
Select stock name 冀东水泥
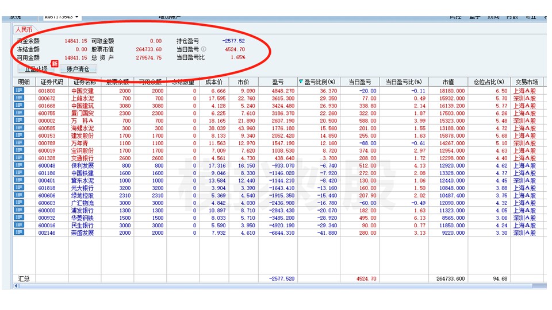[x=82, y=180]
